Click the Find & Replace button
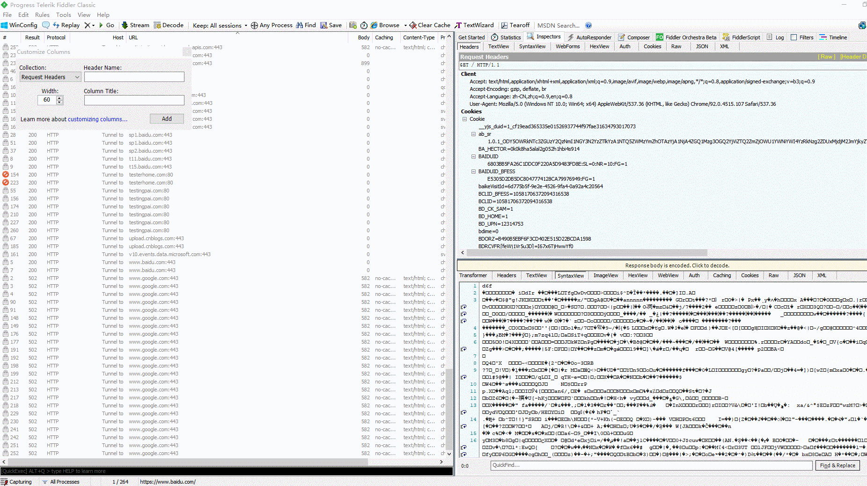The width and height of the screenshot is (867, 486). coord(838,465)
